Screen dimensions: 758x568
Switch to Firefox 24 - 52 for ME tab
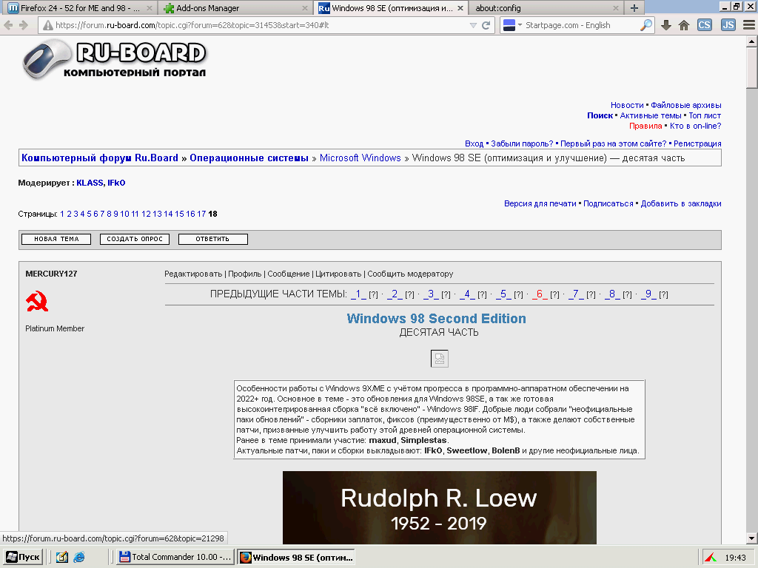[80, 7]
